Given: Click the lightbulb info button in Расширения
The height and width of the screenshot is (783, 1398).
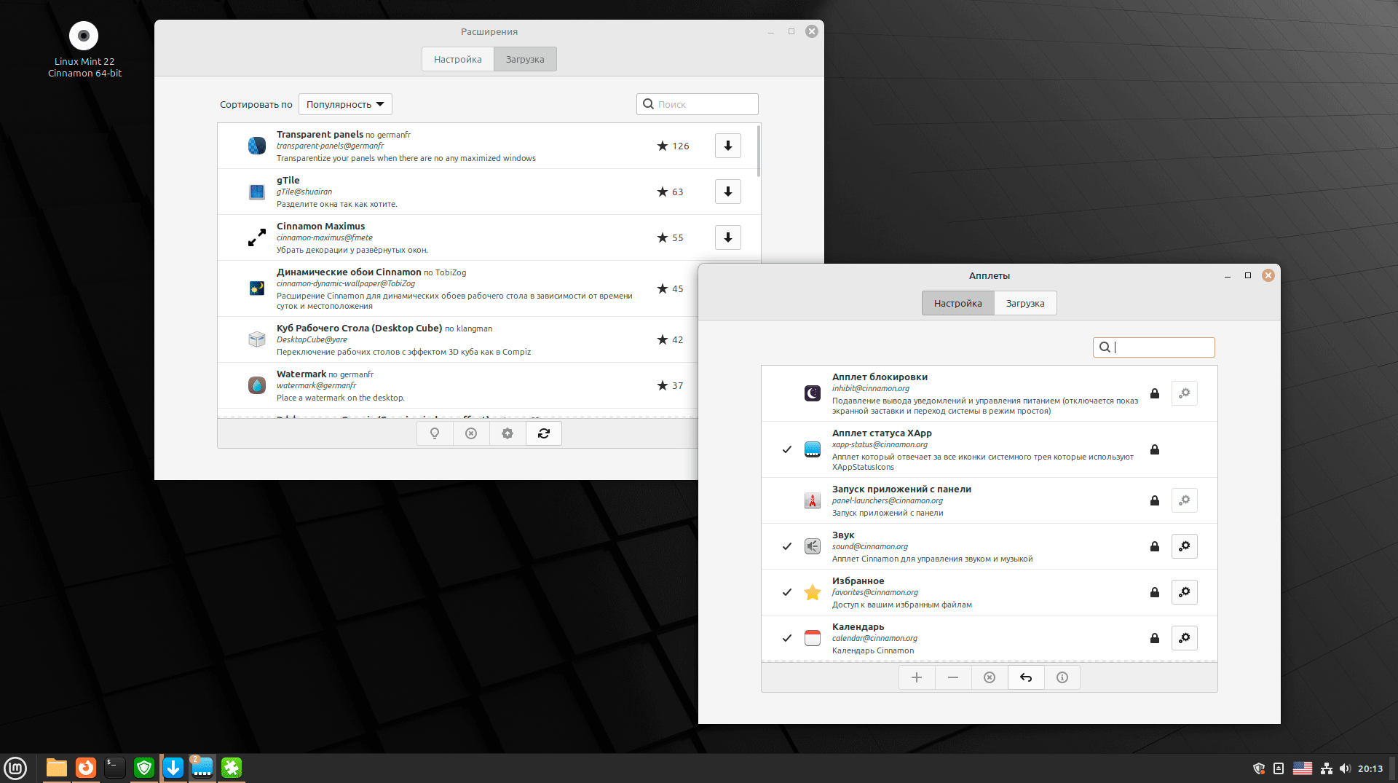Looking at the screenshot, I should tap(435, 433).
